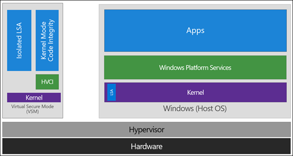293x156 pixels.
Task: Select the Kernel Mode Code Integrity block
Action: (x=47, y=40)
